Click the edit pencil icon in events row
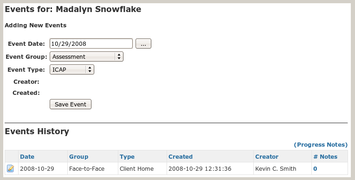The height and width of the screenshot is (180, 355). (x=10, y=168)
